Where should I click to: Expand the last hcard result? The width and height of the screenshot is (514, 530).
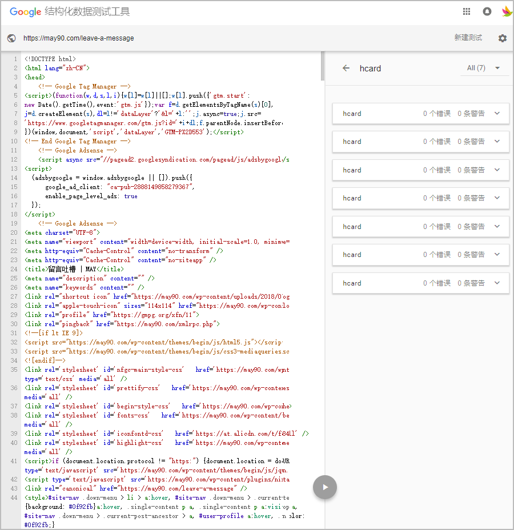click(x=497, y=283)
